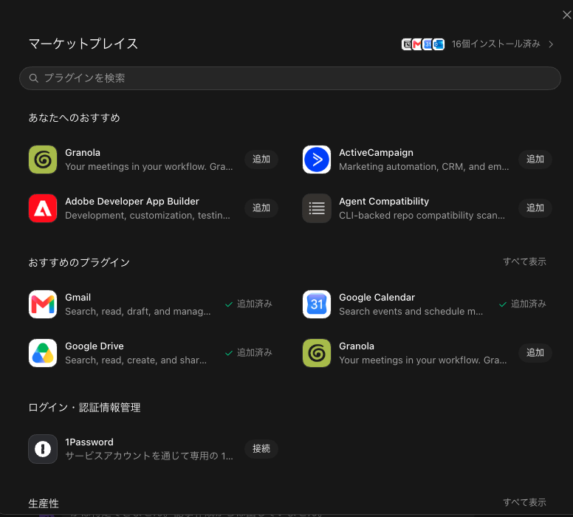Click the 1Password plugin icon
The width and height of the screenshot is (573, 517).
coord(43,449)
